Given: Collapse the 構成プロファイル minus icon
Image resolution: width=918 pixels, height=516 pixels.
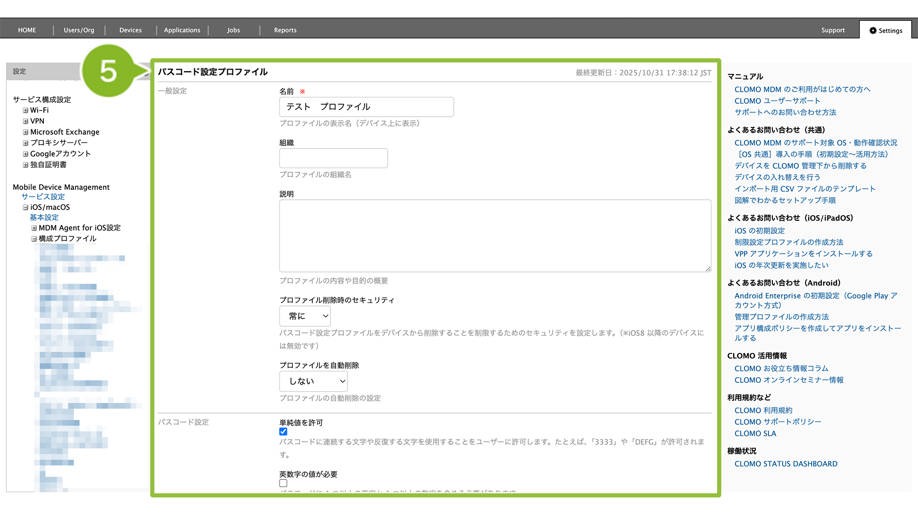Looking at the screenshot, I should [34, 239].
